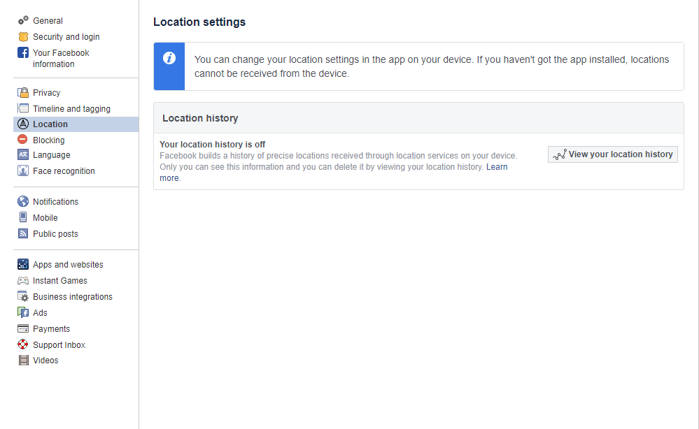Click the blue info icon in banner
The height and width of the screenshot is (429, 699).
tap(169, 58)
